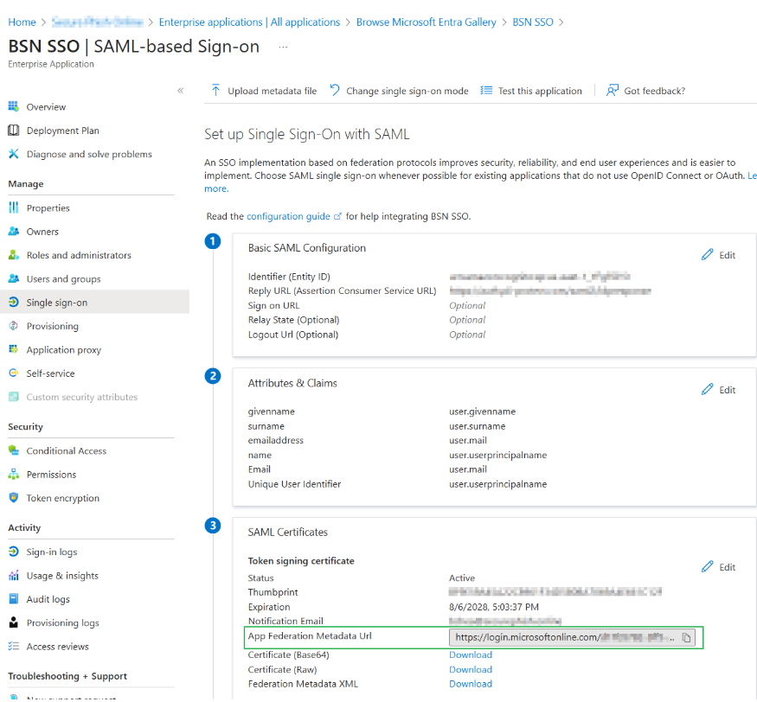Click the 'more.' learn more link
757x702 pixels.
tap(216, 188)
